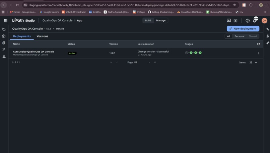Expand the 1.0.2 version dropdown
This screenshot has height=153, width=270.
[x=53, y=29]
